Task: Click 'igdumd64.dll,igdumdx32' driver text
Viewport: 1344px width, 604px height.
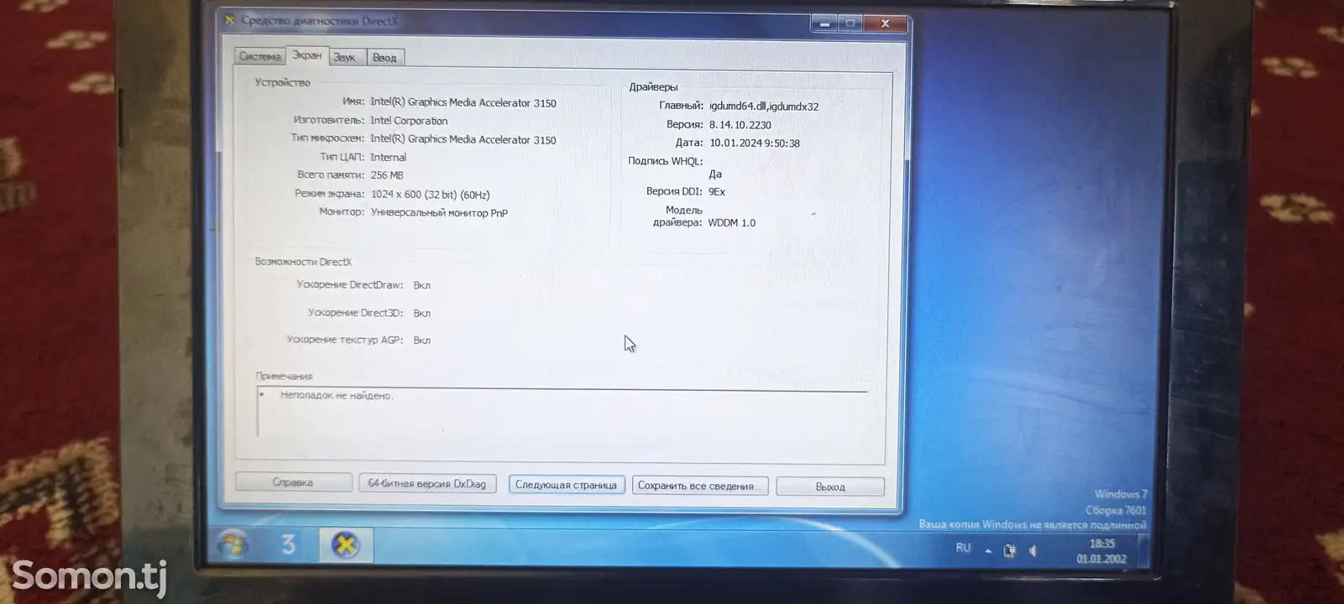Action: 764,107
